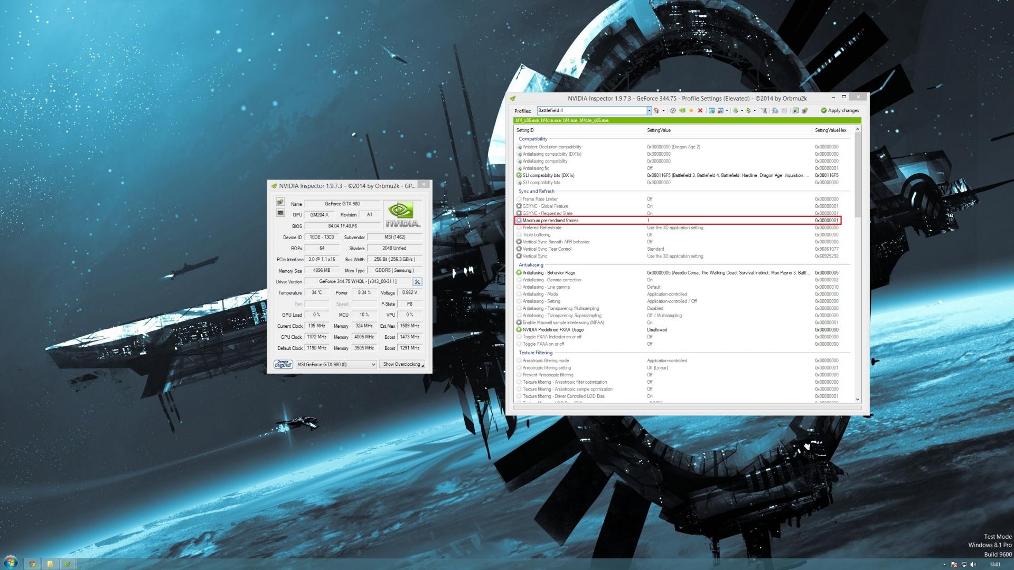Click Vertical Sync value 'Use the 3D application setting'
The width and height of the screenshot is (1014, 570).
click(x=675, y=256)
